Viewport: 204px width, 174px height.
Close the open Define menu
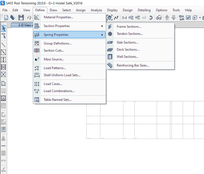(x=40, y=10)
